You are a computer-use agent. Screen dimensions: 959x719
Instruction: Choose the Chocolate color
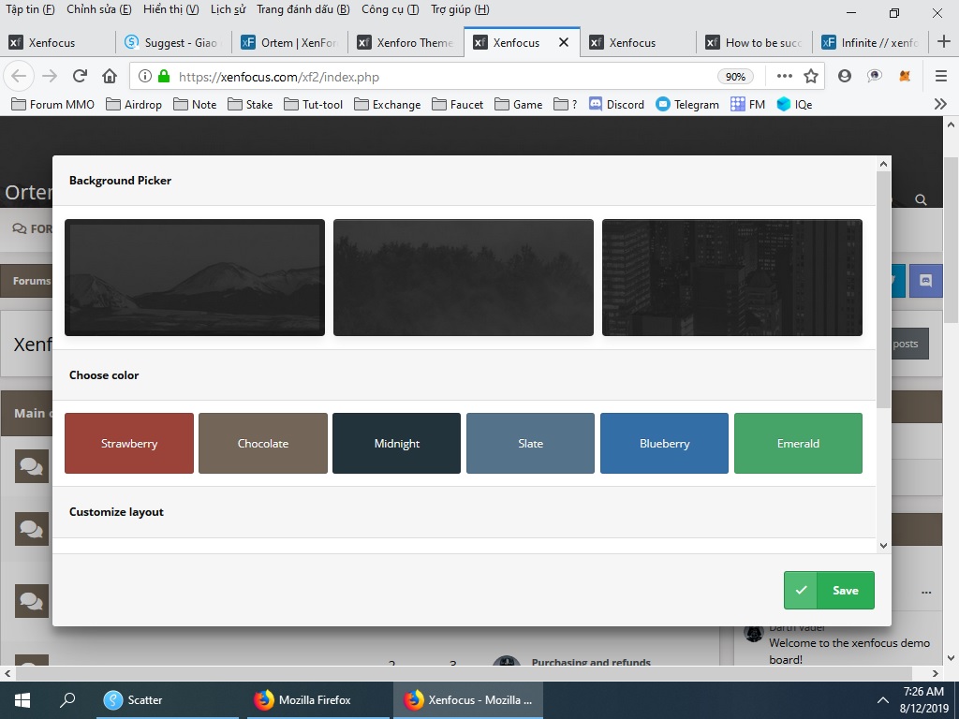point(263,443)
